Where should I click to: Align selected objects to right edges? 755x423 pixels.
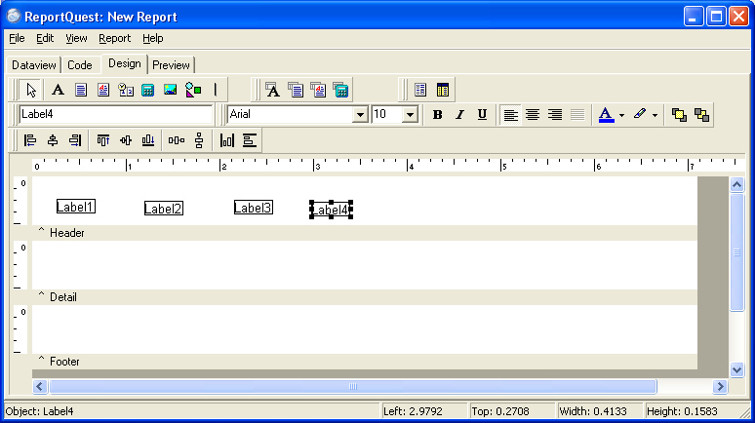75,140
